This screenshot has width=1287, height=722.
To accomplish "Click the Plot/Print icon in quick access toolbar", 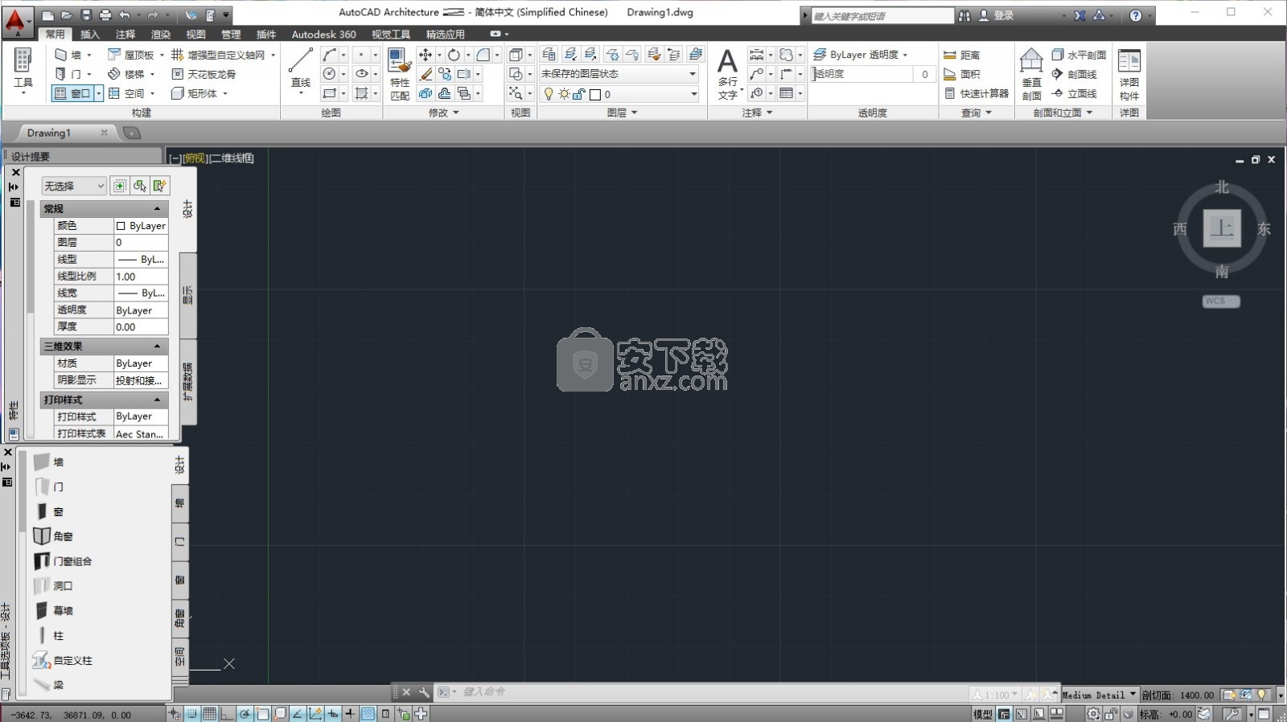I will coord(105,15).
